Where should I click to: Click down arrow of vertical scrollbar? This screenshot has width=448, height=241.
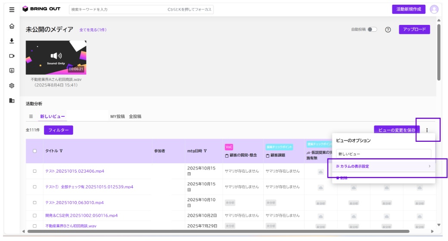click(439, 225)
